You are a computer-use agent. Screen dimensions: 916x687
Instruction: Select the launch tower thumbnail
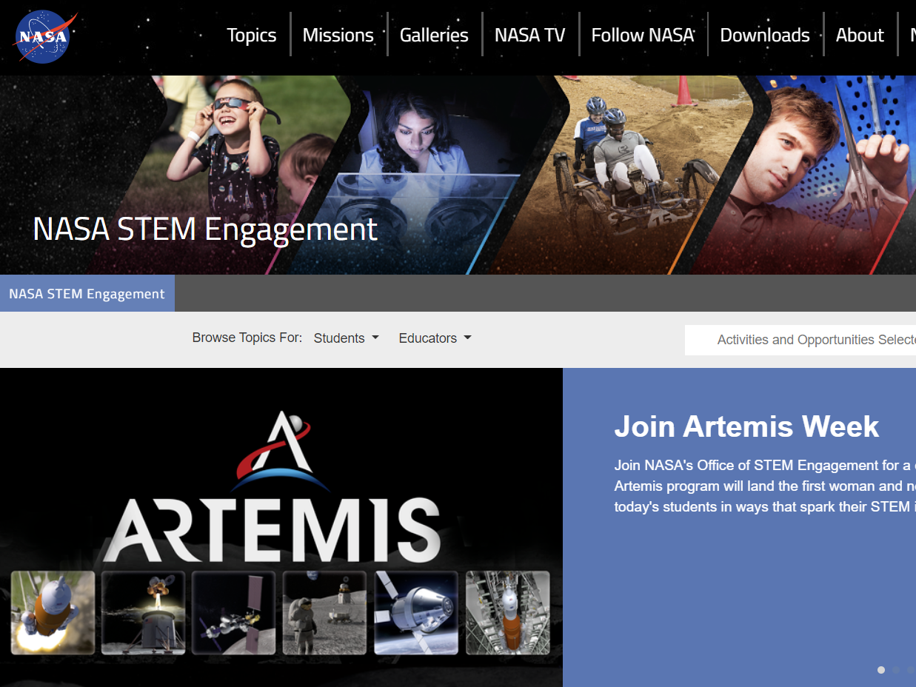pos(507,612)
